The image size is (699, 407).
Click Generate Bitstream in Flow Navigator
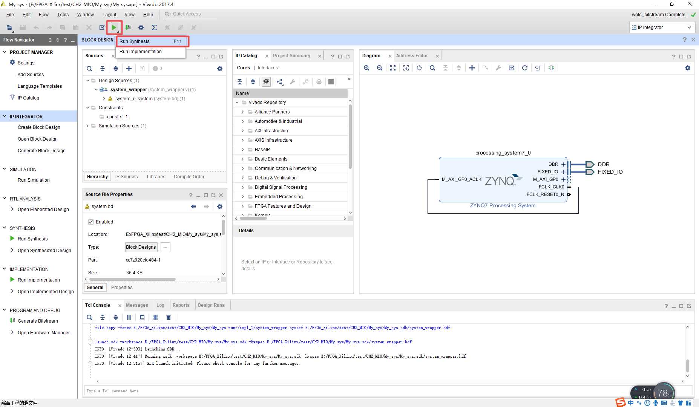click(x=38, y=321)
